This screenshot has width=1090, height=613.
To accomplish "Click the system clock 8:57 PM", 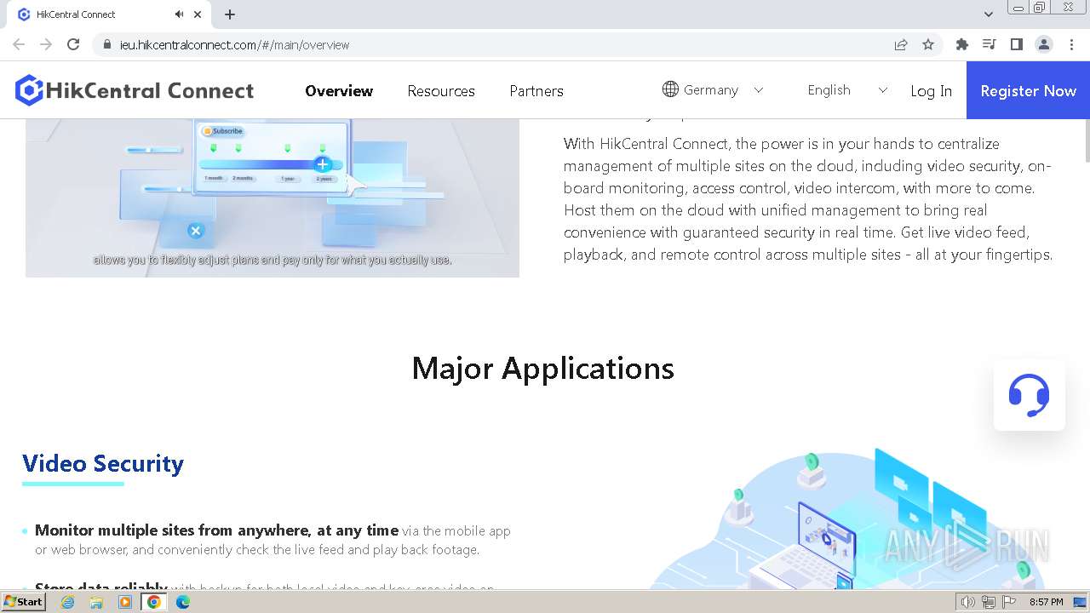I will (x=1047, y=602).
